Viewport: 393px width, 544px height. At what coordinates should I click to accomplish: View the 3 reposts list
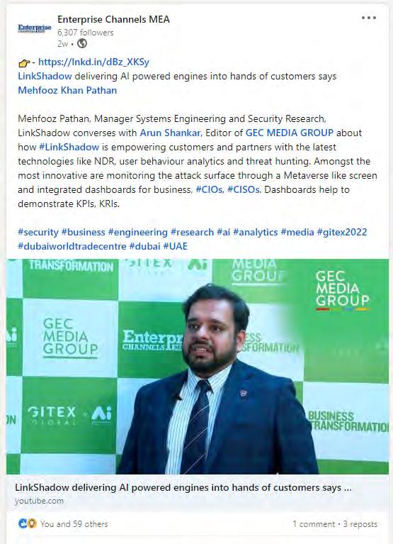360,524
